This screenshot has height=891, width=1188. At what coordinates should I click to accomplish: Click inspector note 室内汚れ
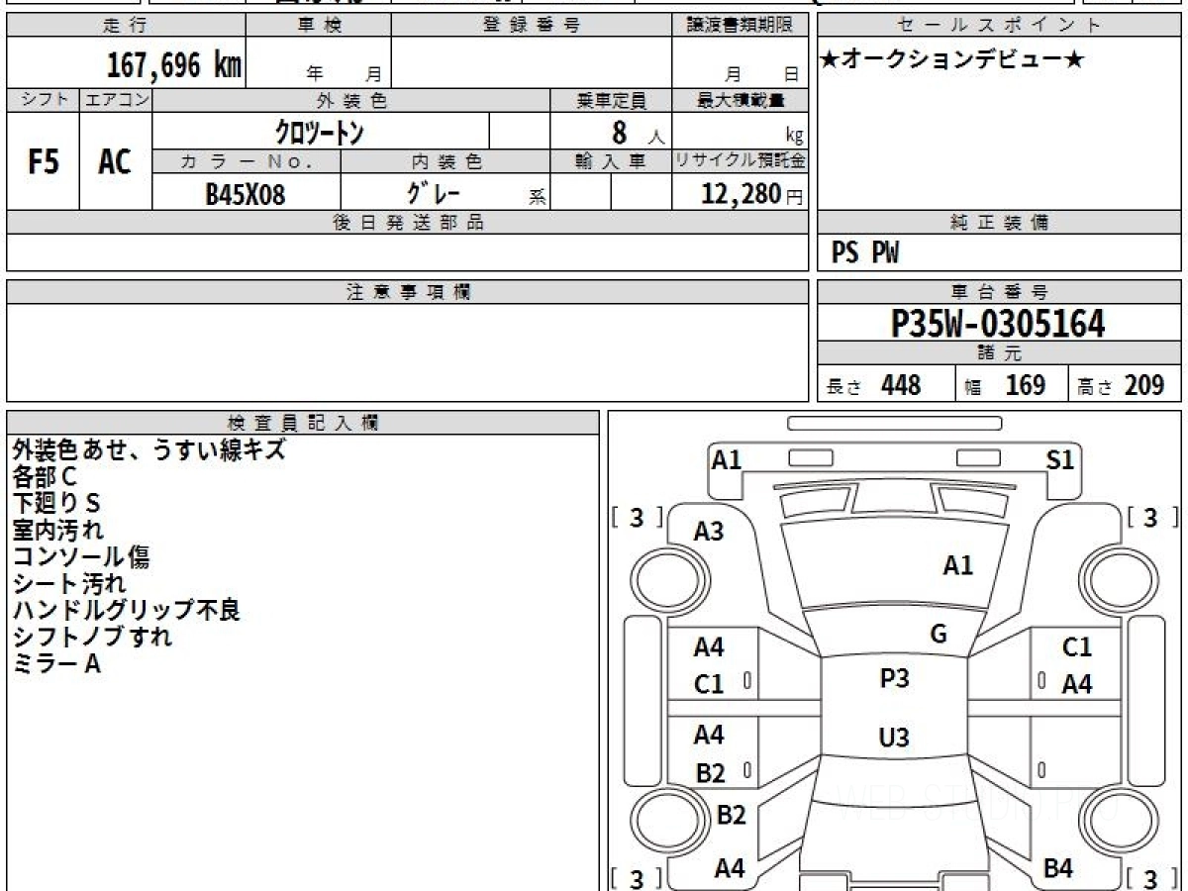(x=57, y=530)
